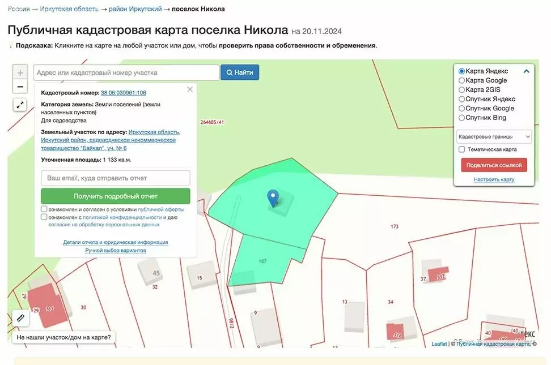Screen dimensions: 551x365
Task: Click Поделиться ссылкой button
Action: pos(494,165)
